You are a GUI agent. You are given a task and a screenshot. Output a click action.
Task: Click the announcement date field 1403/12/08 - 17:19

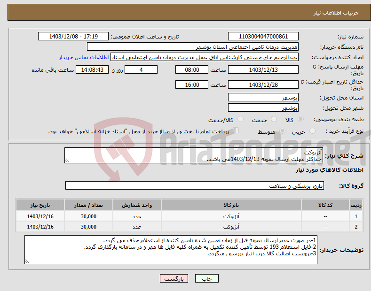click(x=73, y=37)
